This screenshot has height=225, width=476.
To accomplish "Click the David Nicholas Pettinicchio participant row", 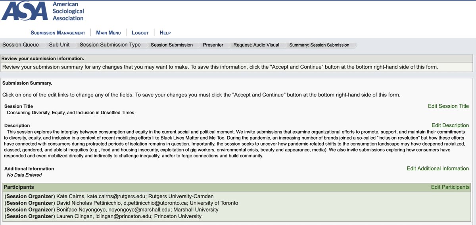I will click(121, 203).
